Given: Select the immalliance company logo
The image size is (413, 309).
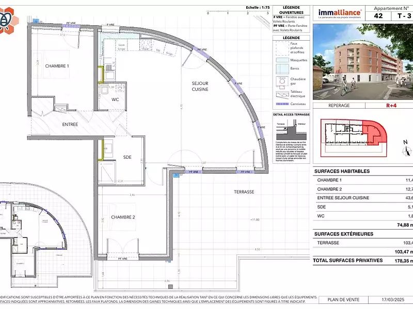Looking at the screenshot, I should pos(340,13).
